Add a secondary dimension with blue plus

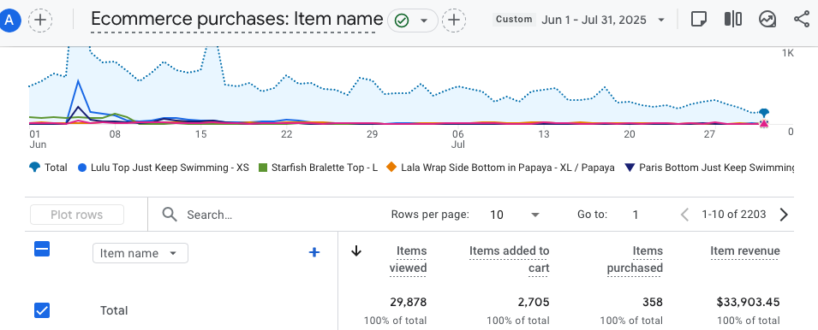(x=314, y=252)
